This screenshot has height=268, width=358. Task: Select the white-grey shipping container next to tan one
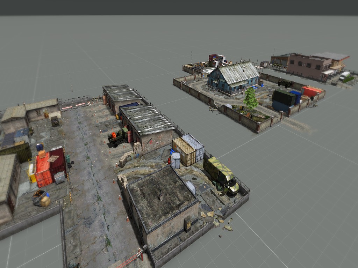(x=194, y=147)
